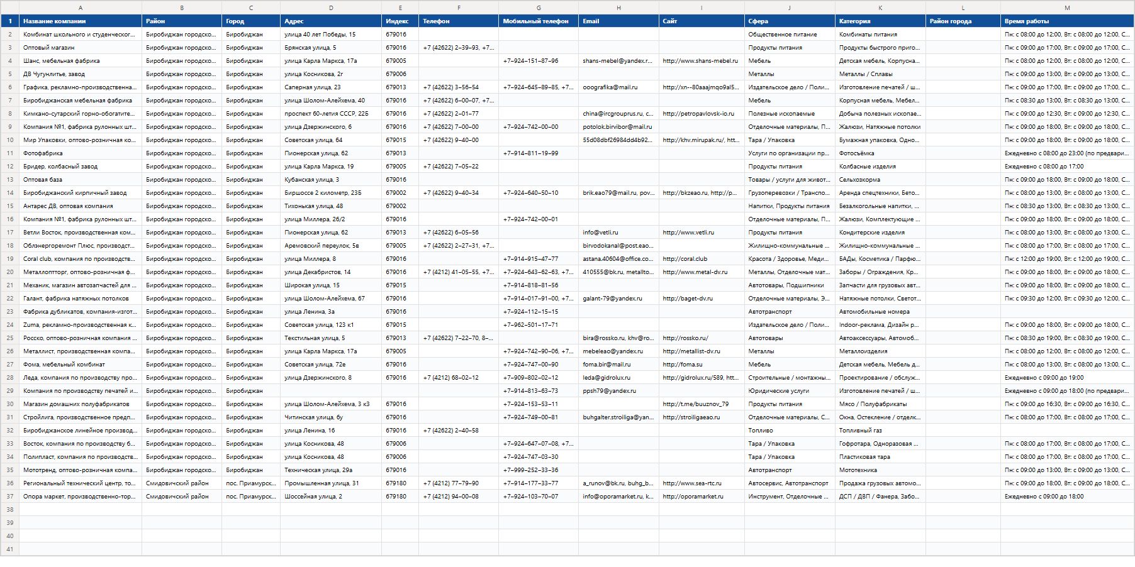Select row 38 number header
Viewport: 1135px width, 567px height.
tap(10, 510)
